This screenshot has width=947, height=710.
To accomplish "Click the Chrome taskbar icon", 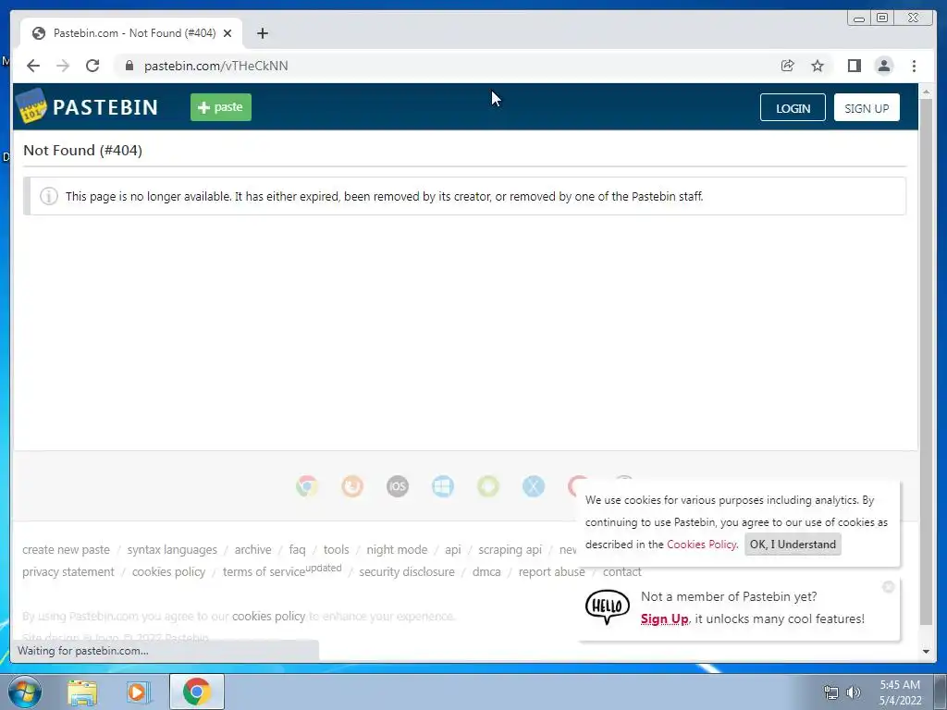I will point(197,692).
